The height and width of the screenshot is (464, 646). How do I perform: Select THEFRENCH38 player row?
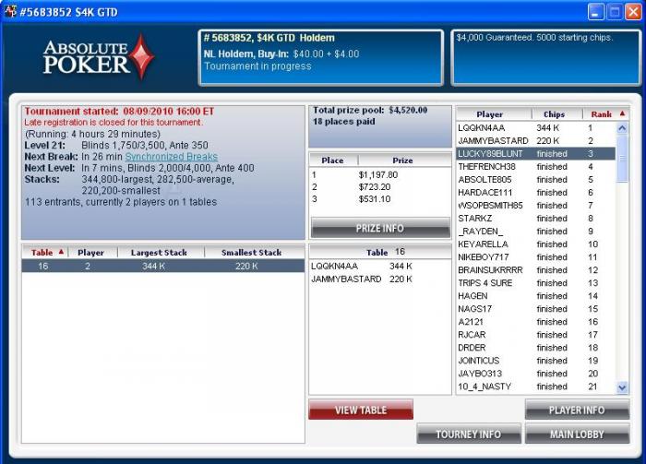(x=536, y=167)
